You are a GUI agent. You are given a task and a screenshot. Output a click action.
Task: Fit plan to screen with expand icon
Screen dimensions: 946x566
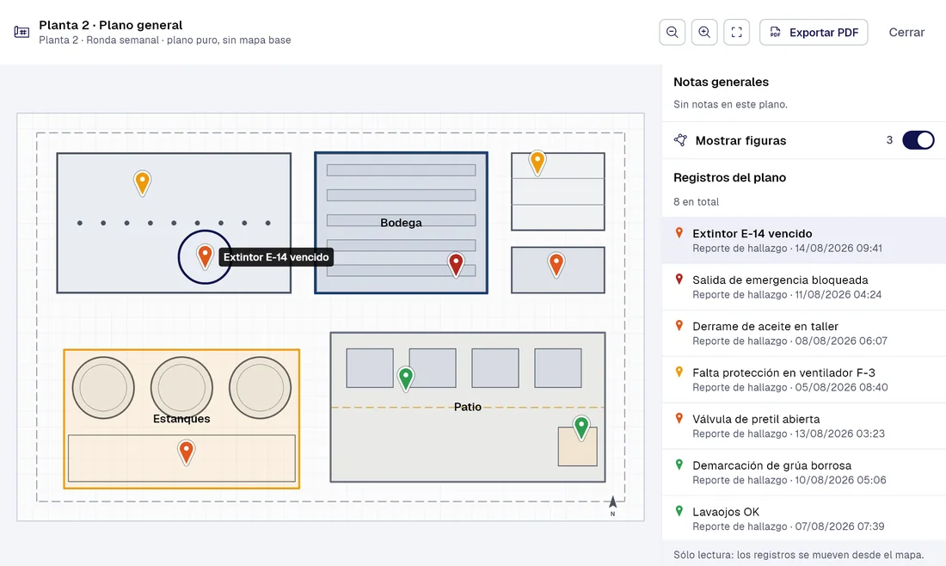pyautogui.click(x=737, y=32)
